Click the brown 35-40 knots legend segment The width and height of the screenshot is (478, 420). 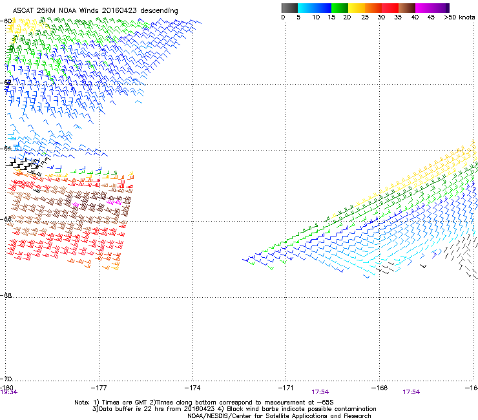[x=407, y=8]
